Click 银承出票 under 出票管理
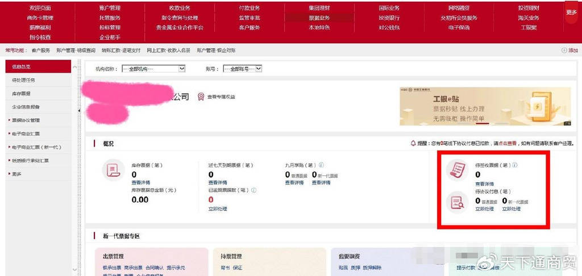 tap(112, 267)
